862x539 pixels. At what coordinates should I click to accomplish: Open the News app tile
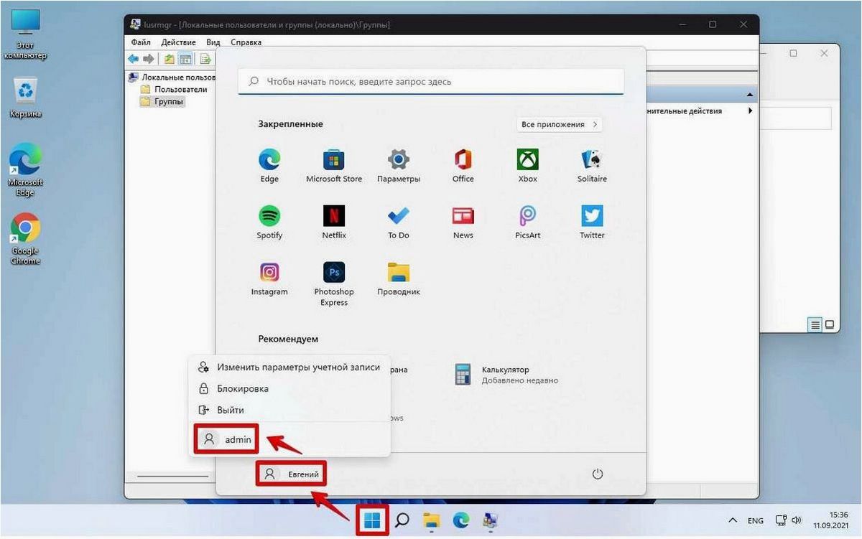(463, 222)
